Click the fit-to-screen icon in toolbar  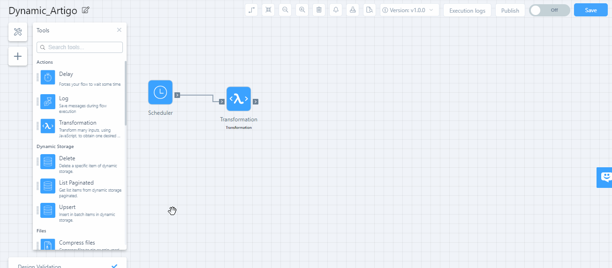coord(268,10)
